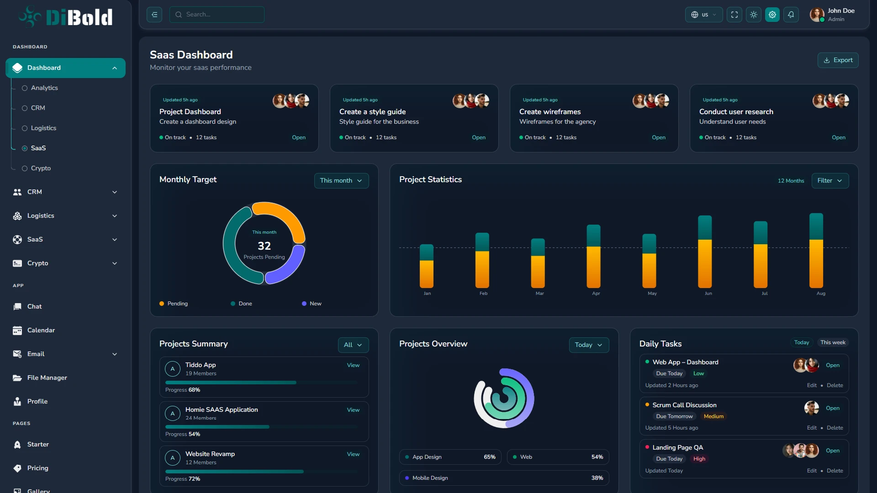The width and height of the screenshot is (877, 493).
Task: Click the CRM people icon in sidebar
Action: click(17, 192)
